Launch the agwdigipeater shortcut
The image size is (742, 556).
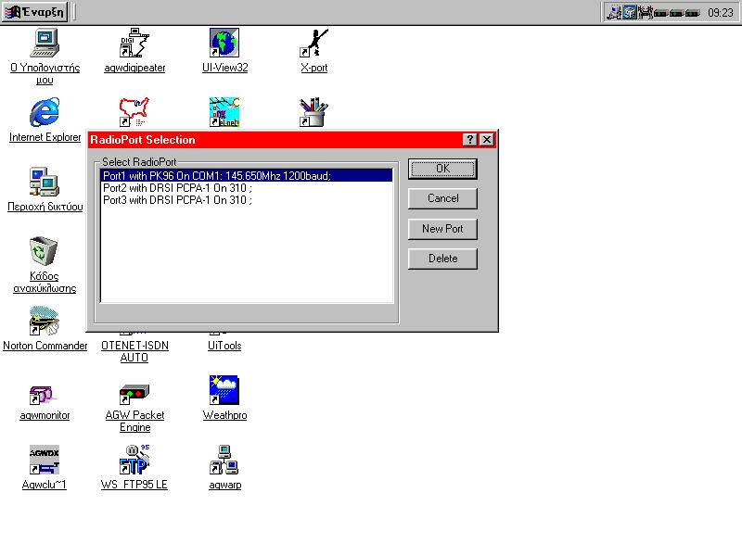[x=134, y=43]
